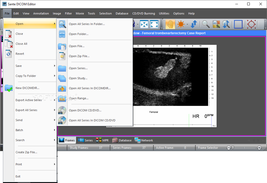Image resolution: width=267 pixels, height=183 pixels.
Task: Select the Pan hand tool
Action: (170, 24)
